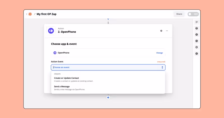Click the 'Action Event' field label
224x118 pixels.
[57, 62]
